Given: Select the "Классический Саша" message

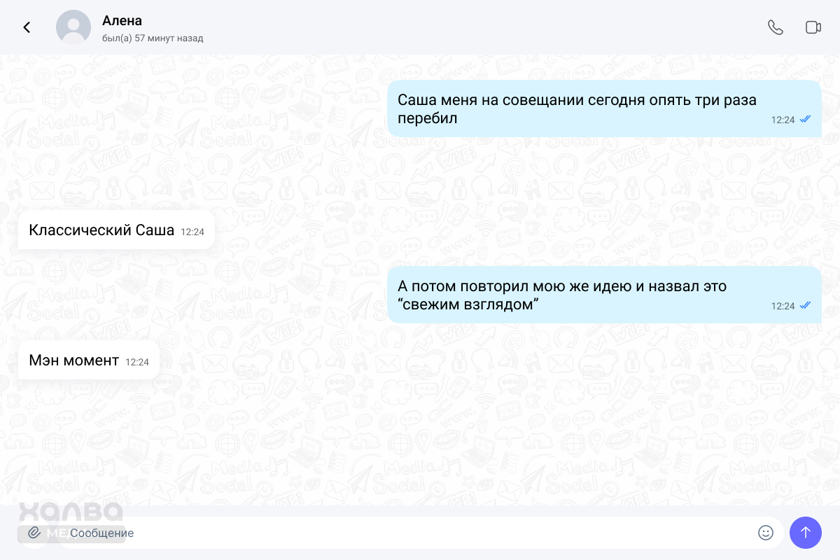Looking at the screenshot, I should coord(101,230).
